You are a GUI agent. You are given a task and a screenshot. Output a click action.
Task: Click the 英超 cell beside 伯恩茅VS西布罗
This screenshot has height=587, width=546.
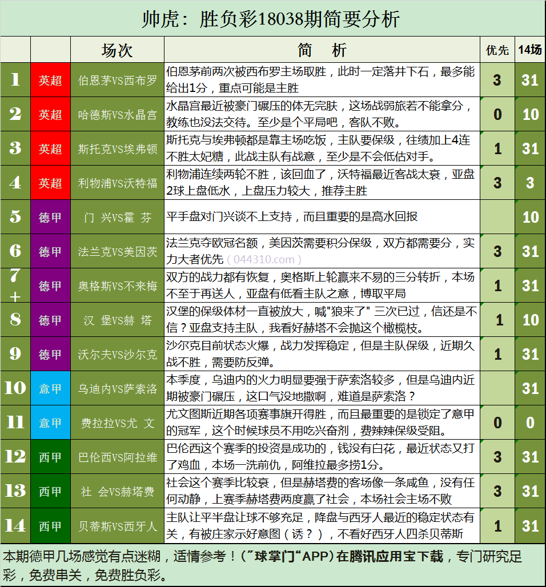click(x=51, y=80)
